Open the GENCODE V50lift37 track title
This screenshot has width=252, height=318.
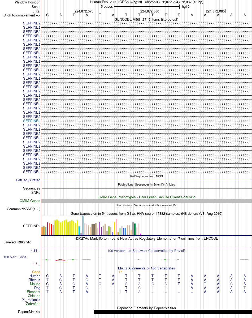146,19
